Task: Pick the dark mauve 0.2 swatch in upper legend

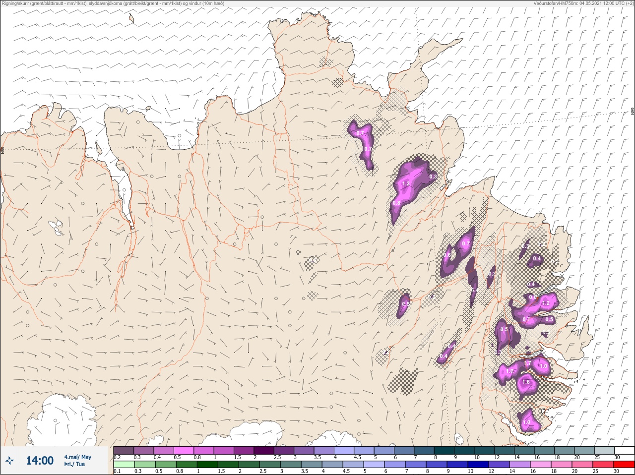Action: tap(124, 450)
